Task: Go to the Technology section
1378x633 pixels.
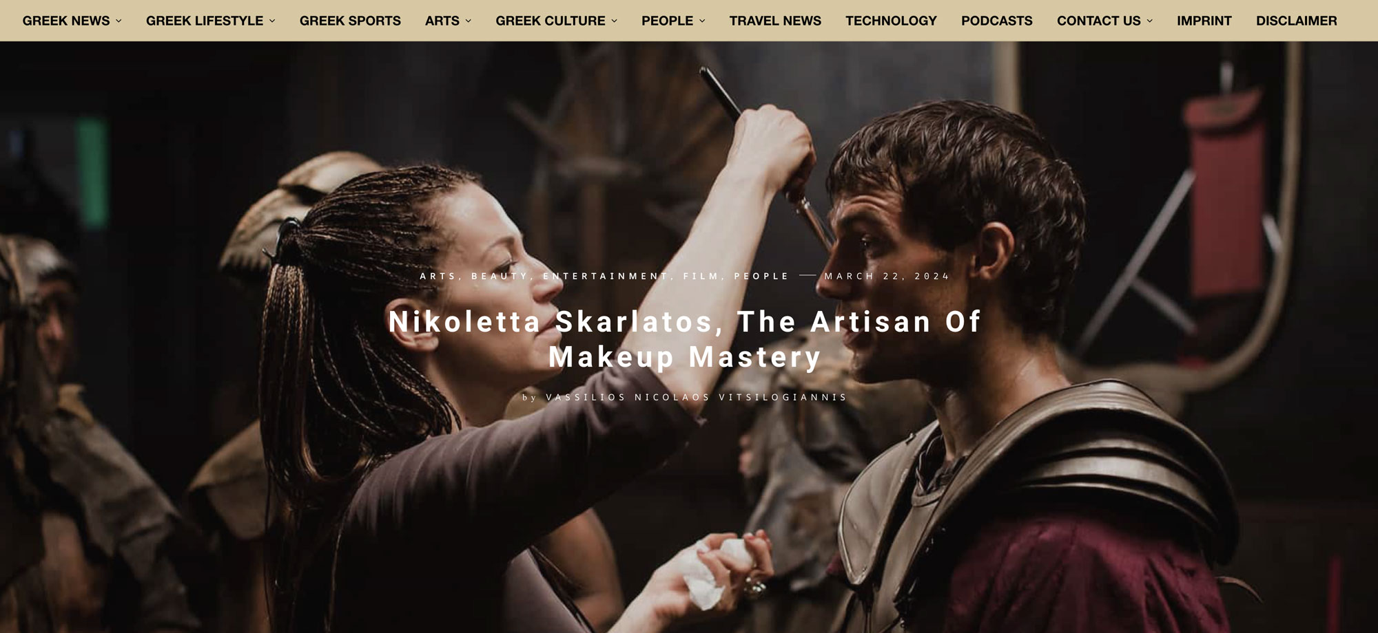Action: point(891,21)
